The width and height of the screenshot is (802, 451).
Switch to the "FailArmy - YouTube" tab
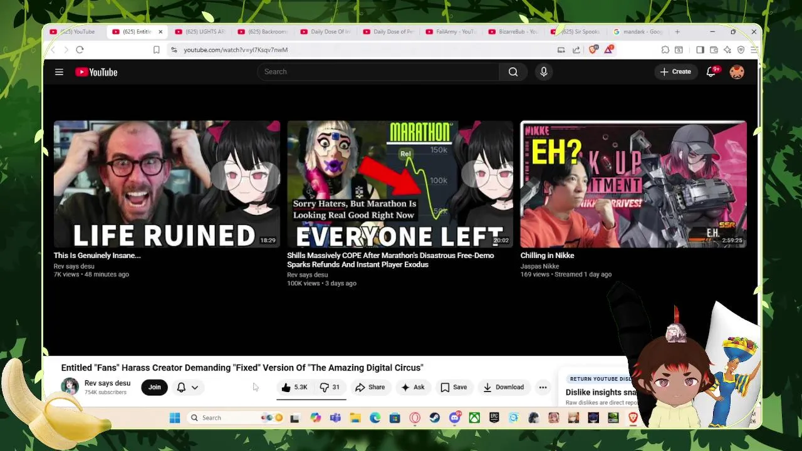(x=451, y=32)
